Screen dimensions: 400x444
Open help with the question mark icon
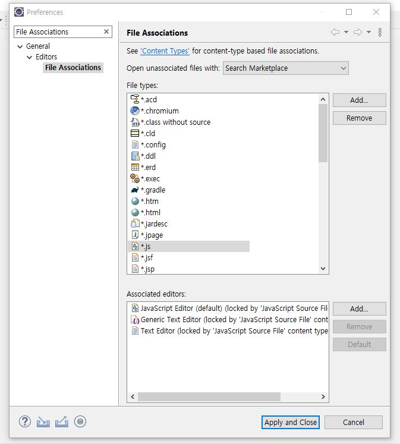25,421
